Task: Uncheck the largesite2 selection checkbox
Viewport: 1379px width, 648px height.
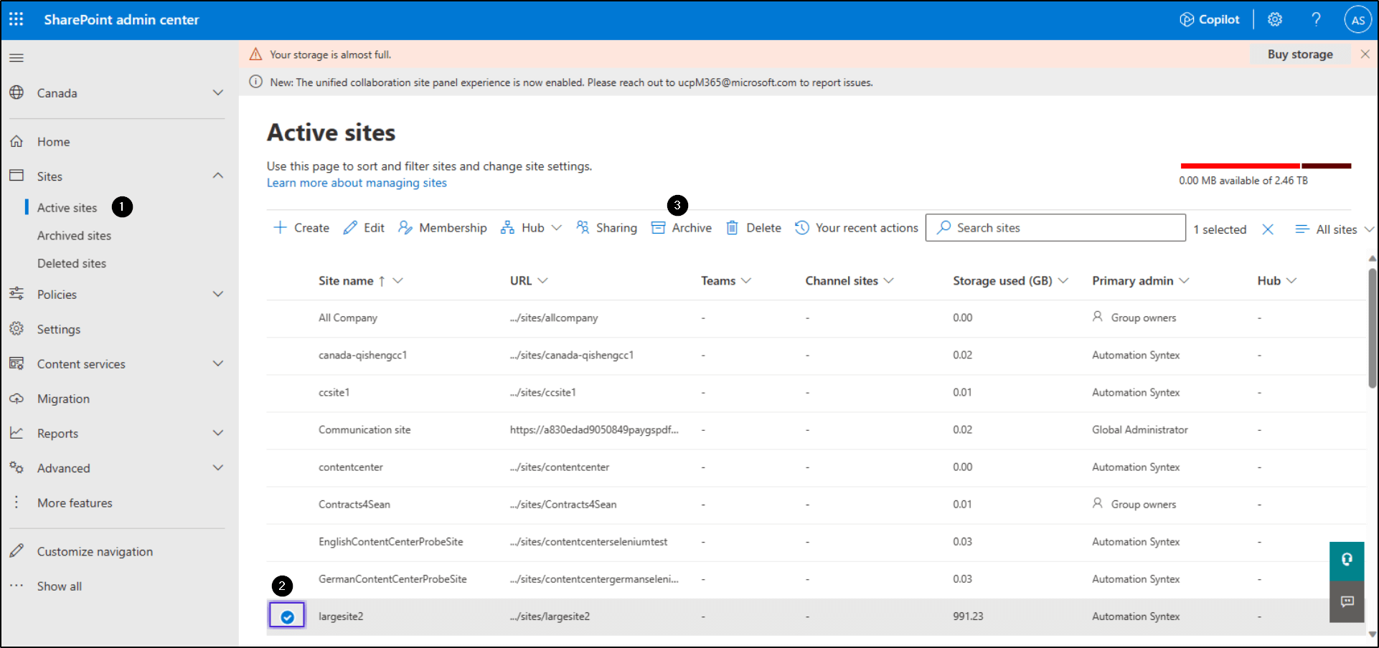Action: tap(286, 615)
